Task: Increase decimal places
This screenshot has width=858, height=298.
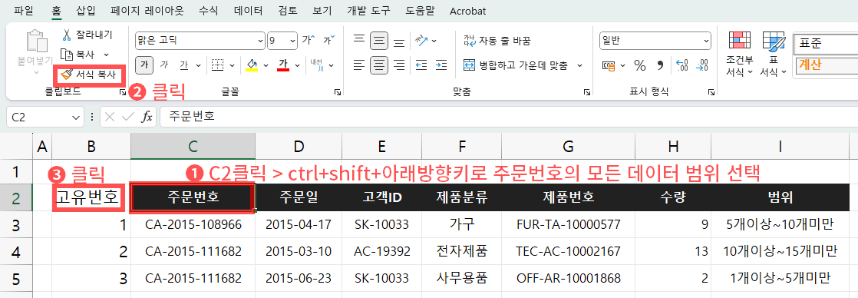Action: click(682, 66)
